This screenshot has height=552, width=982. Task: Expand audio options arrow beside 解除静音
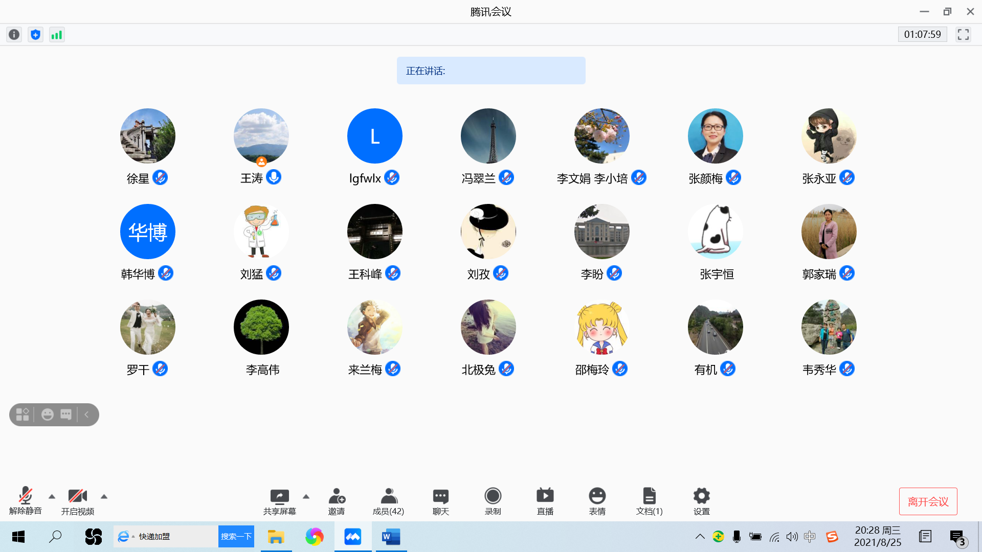point(52,496)
